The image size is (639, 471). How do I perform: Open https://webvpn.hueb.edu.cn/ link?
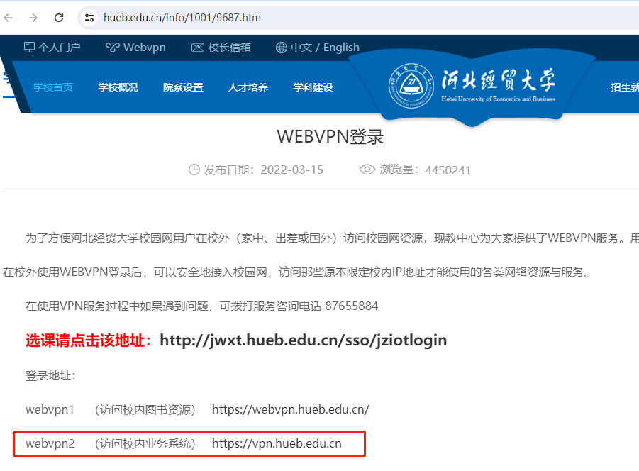click(291, 409)
